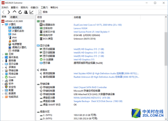Screen dimensions: 168x121
Task: Open the graph chart toolbar icon
Action: coord(31,12)
